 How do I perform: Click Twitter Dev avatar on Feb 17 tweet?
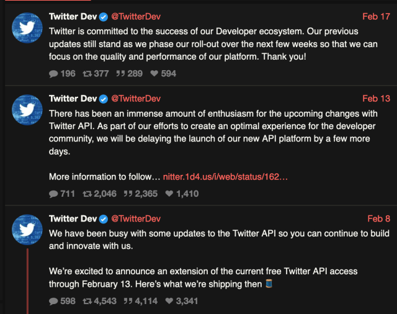pyautogui.click(x=27, y=29)
